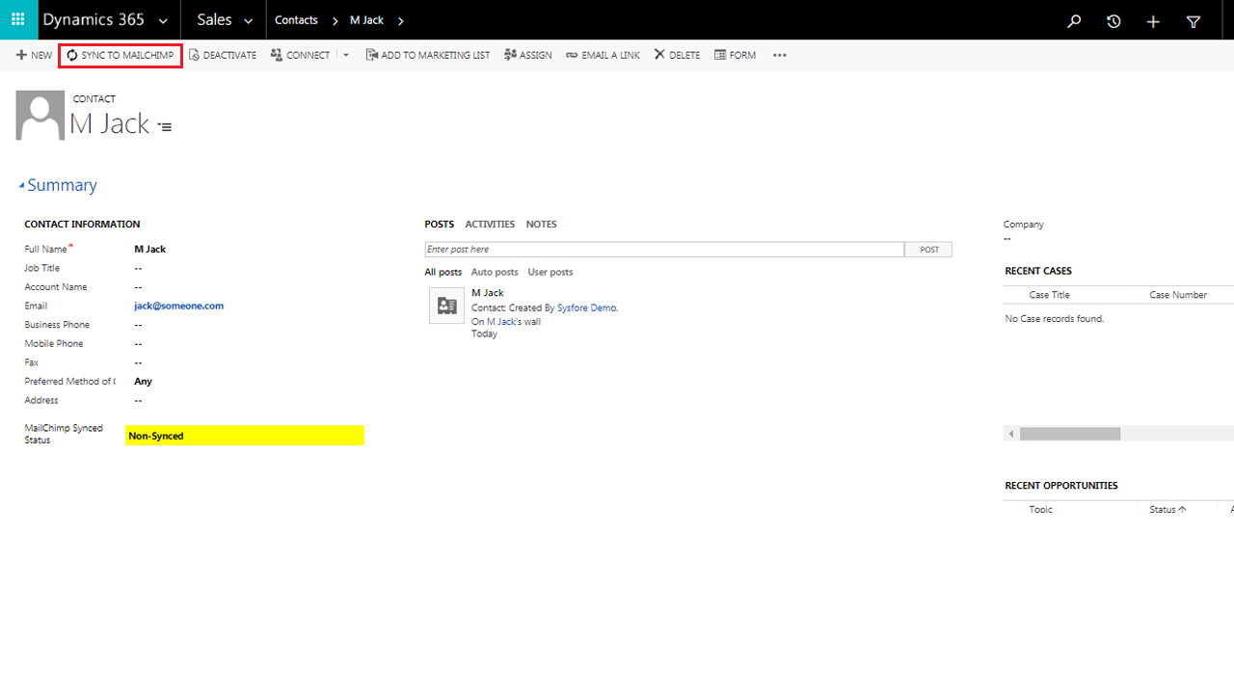Click the quick create plus icon

click(x=1153, y=21)
